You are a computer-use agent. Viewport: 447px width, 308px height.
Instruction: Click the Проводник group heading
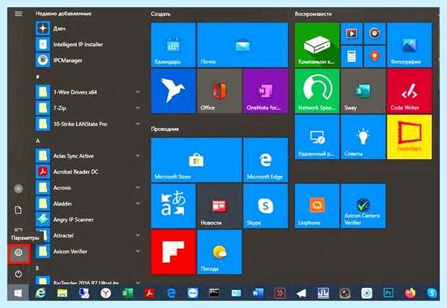[x=165, y=129]
